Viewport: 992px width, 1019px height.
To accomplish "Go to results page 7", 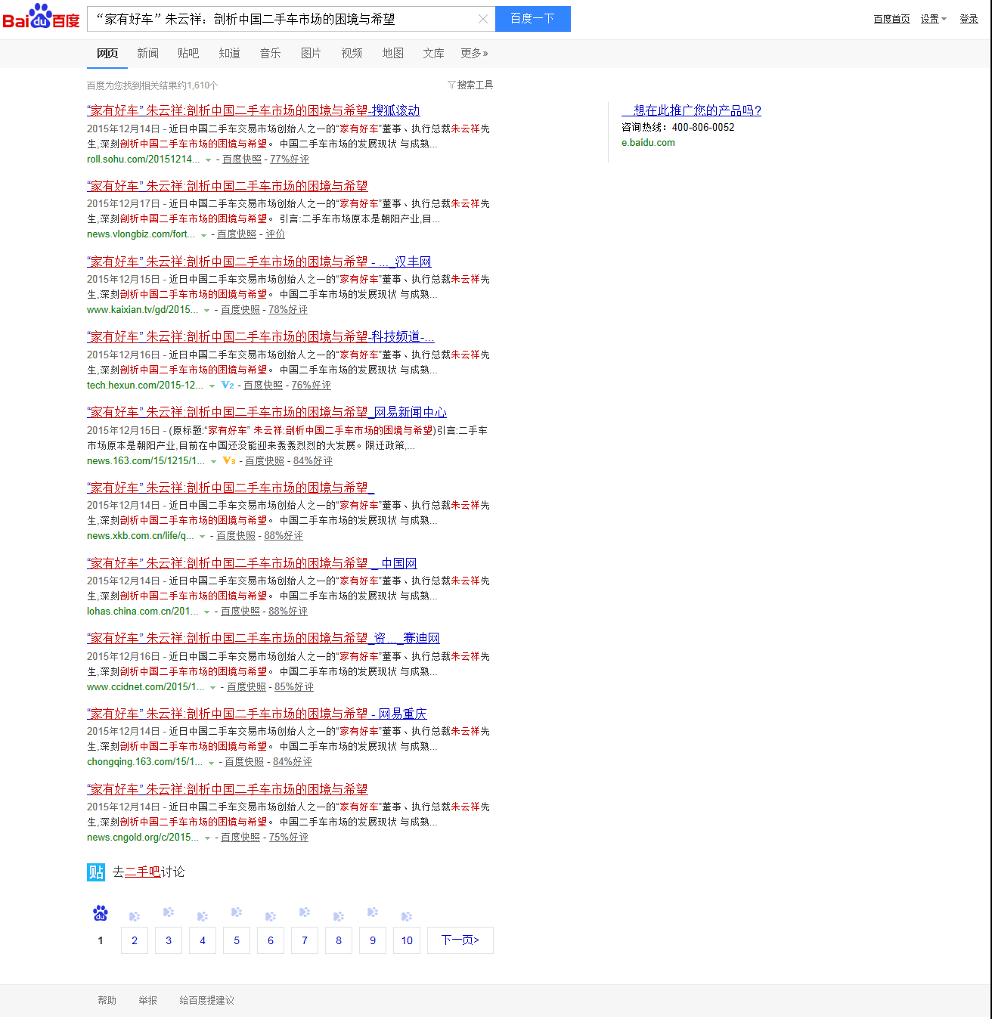I will (x=305, y=940).
